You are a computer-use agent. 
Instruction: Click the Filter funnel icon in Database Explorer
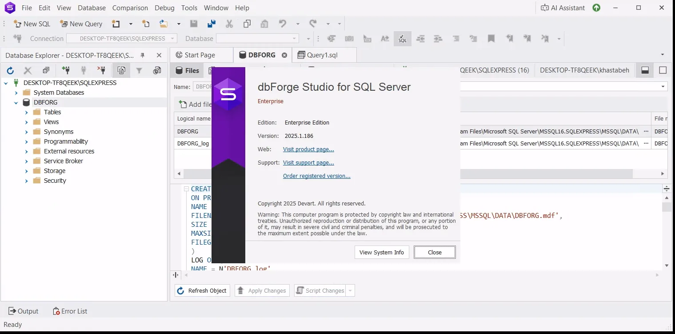click(139, 70)
